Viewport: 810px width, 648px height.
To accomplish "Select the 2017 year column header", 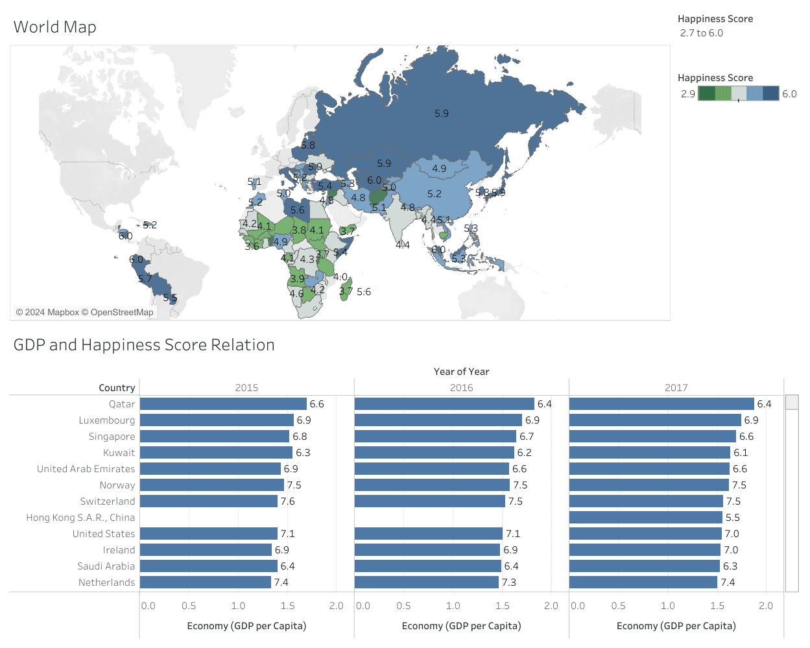I will coord(676,387).
